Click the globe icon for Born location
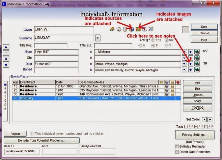222x160 pixels. click(197, 52)
